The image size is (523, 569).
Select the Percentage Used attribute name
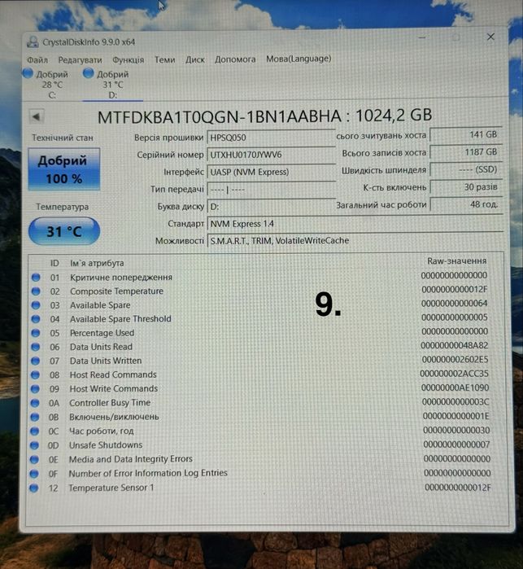102,333
